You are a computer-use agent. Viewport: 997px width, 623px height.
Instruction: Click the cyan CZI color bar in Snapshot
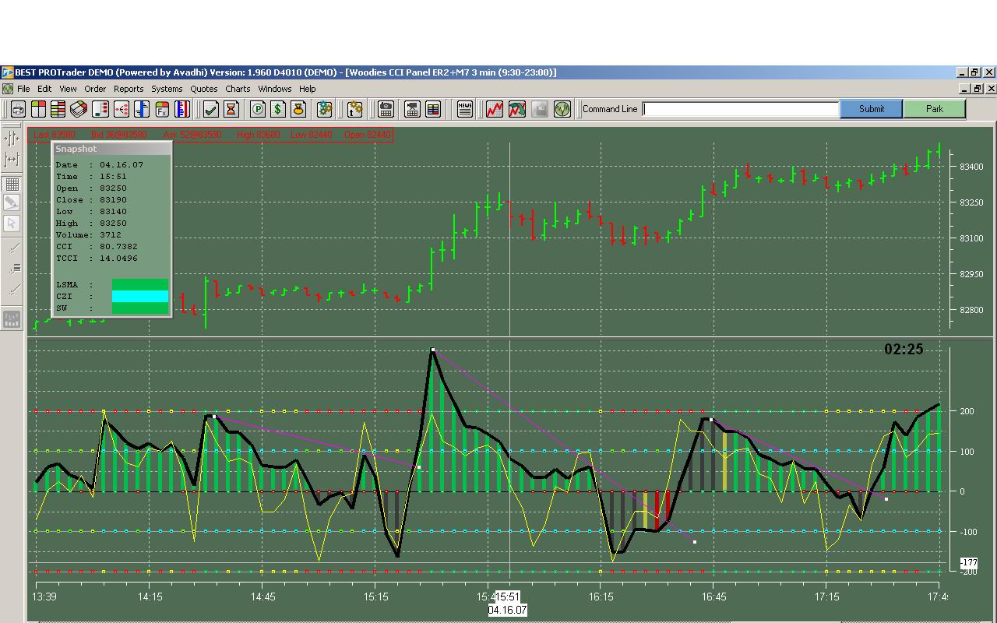140,296
